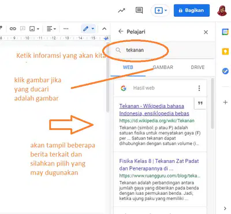Click the blue right indent marker on ruler

click(106, 38)
